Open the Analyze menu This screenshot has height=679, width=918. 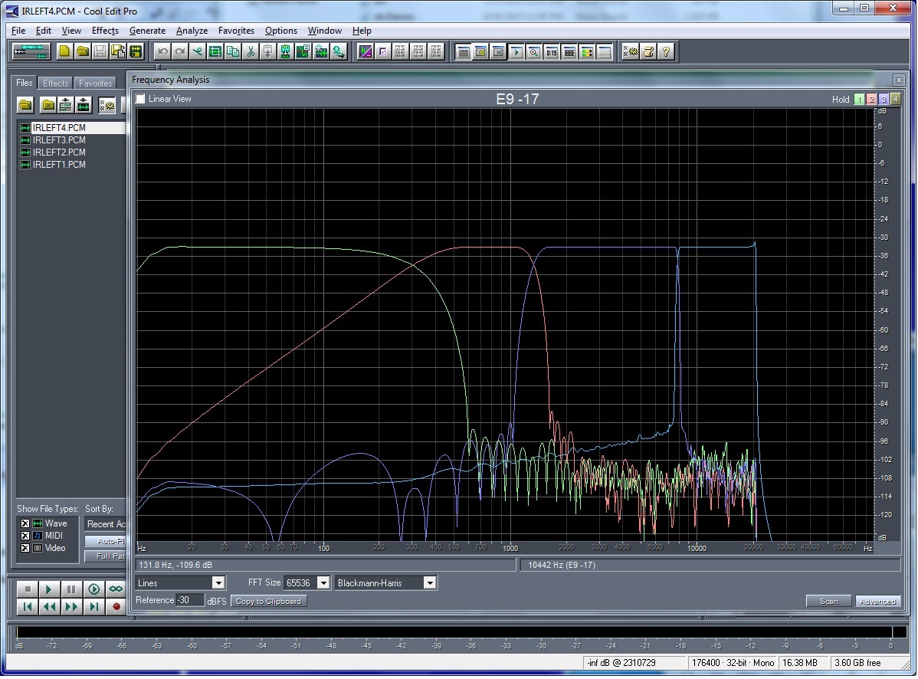click(x=192, y=31)
